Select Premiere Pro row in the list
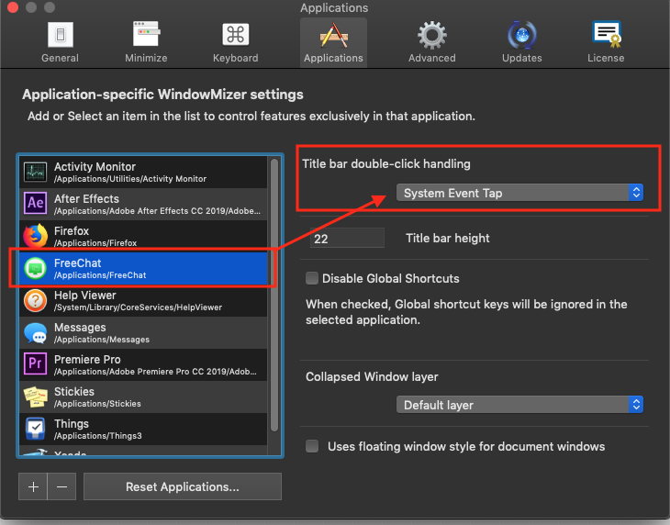This screenshot has width=670, height=525. [143, 364]
